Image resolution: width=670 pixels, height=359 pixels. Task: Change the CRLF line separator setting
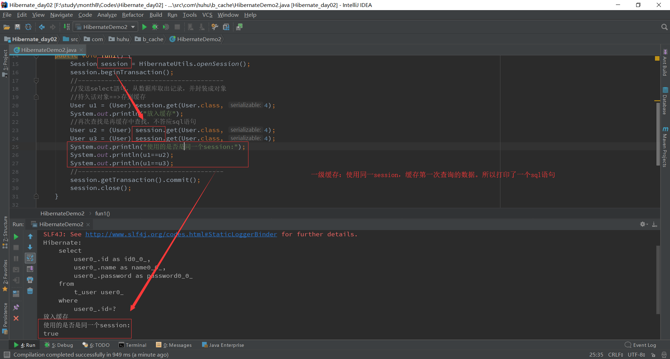click(616, 355)
